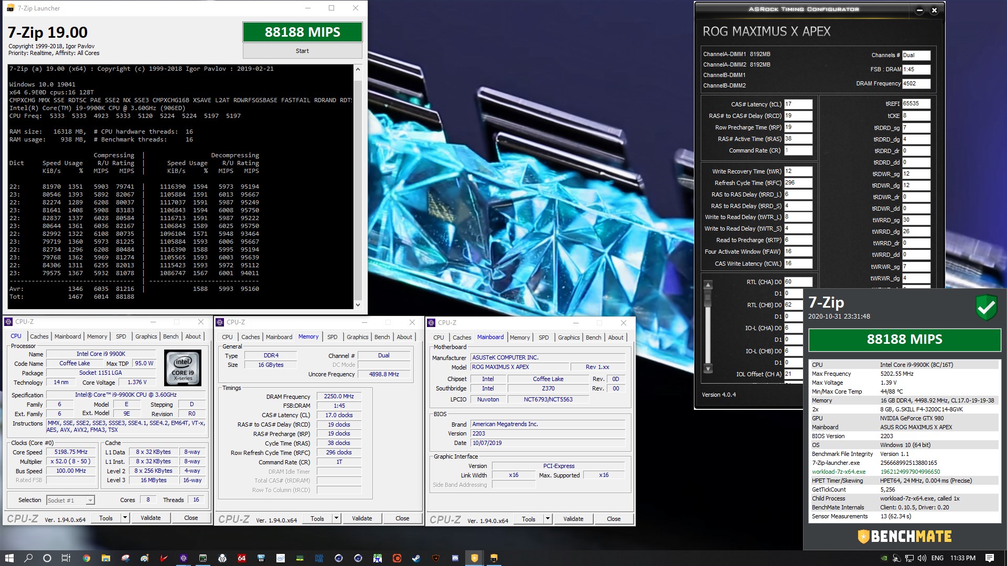Open taskbar Search magnifier
1007x566 pixels.
[28, 558]
